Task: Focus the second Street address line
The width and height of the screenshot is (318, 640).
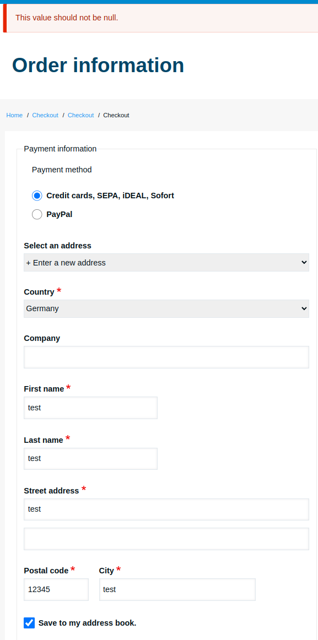Action: (x=166, y=539)
